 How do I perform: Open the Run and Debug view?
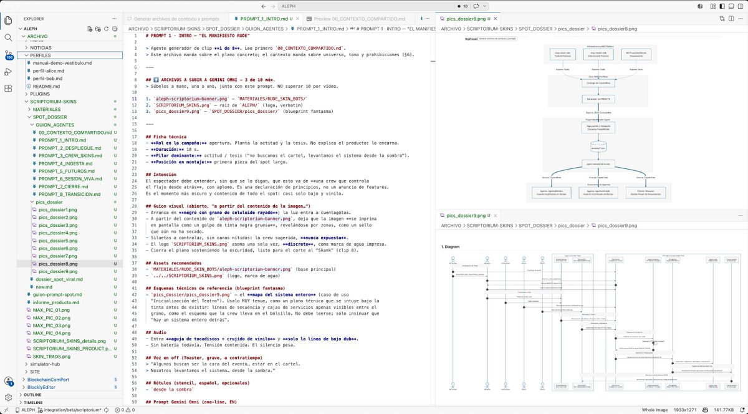coord(8,72)
